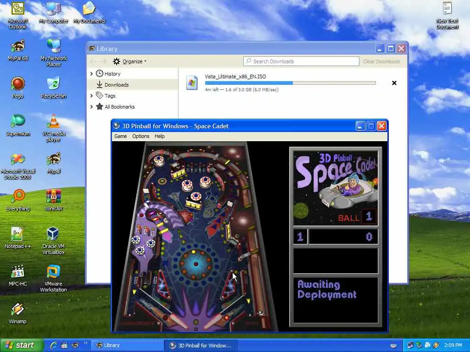Click the Clear Downloads button
The width and height of the screenshot is (470, 352).
point(381,61)
